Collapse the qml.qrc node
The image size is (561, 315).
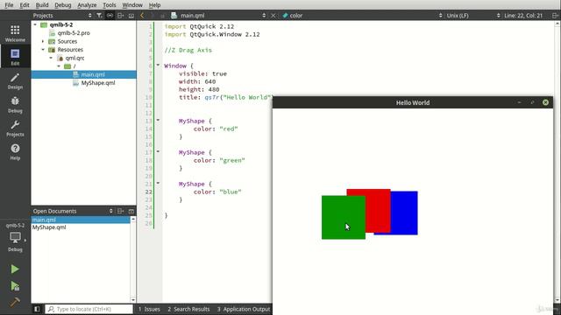point(51,58)
